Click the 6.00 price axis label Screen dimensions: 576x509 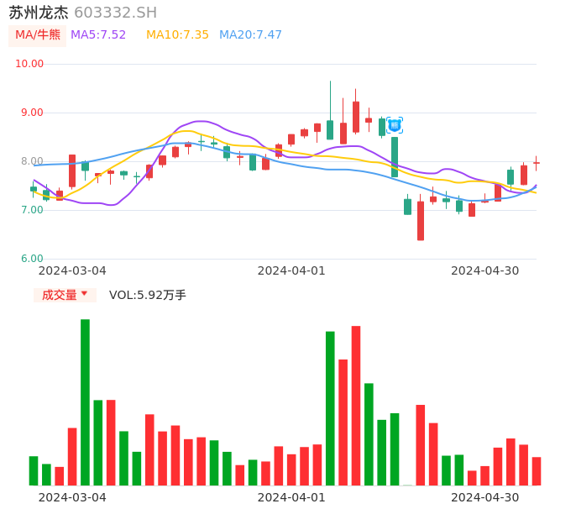(x=32, y=259)
